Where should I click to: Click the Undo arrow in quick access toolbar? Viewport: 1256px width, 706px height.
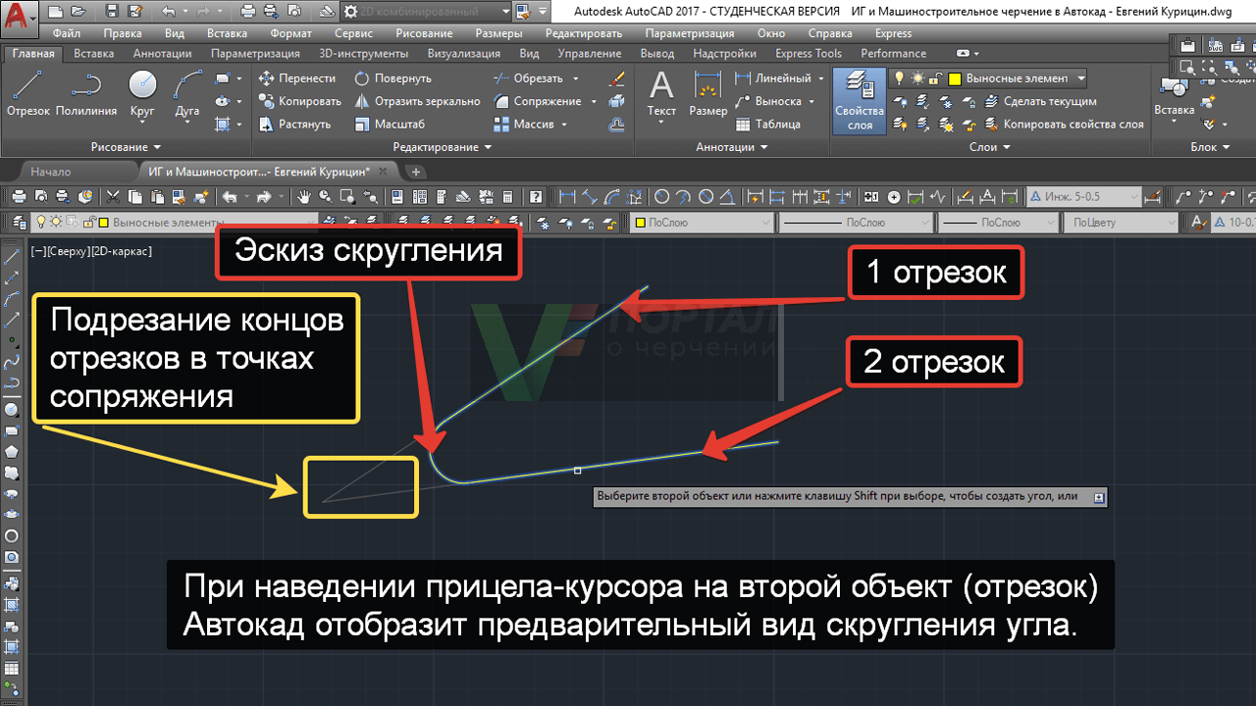[x=168, y=12]
